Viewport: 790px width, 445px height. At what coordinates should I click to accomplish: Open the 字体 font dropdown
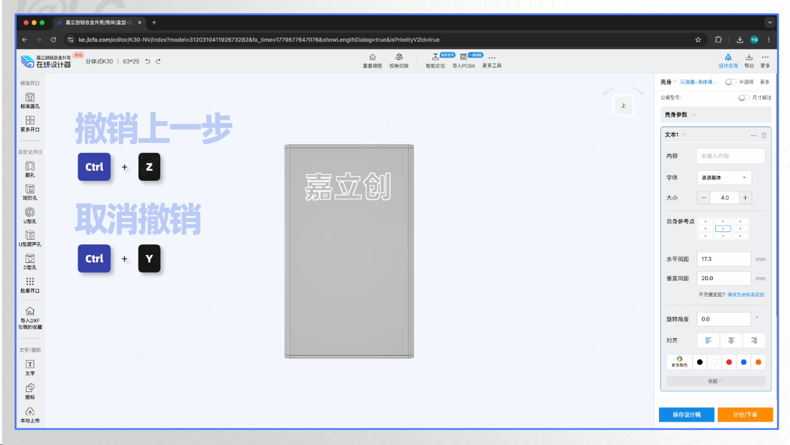pos(724,177)
